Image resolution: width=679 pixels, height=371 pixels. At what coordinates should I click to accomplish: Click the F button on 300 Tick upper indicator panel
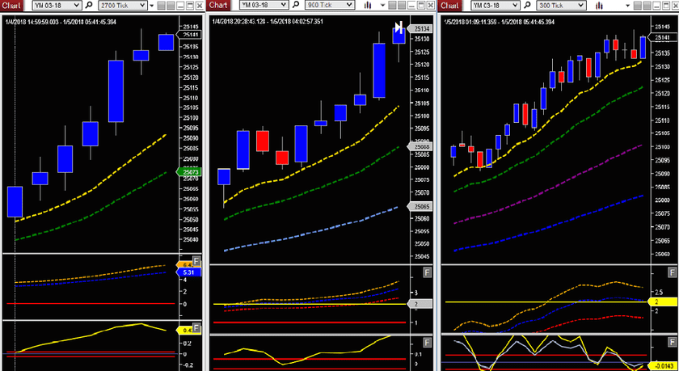click(x=672, y=272)
